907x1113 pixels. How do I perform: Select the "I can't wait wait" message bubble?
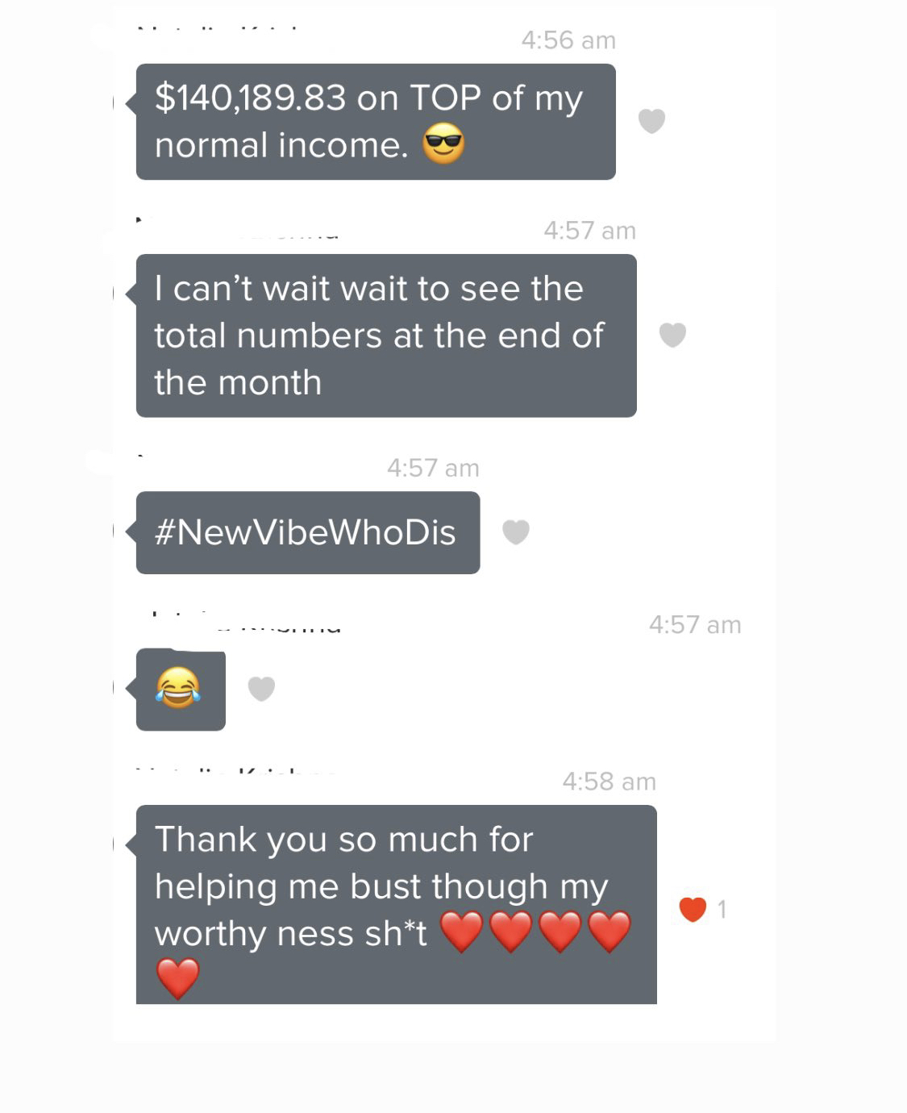pos(386,336)
